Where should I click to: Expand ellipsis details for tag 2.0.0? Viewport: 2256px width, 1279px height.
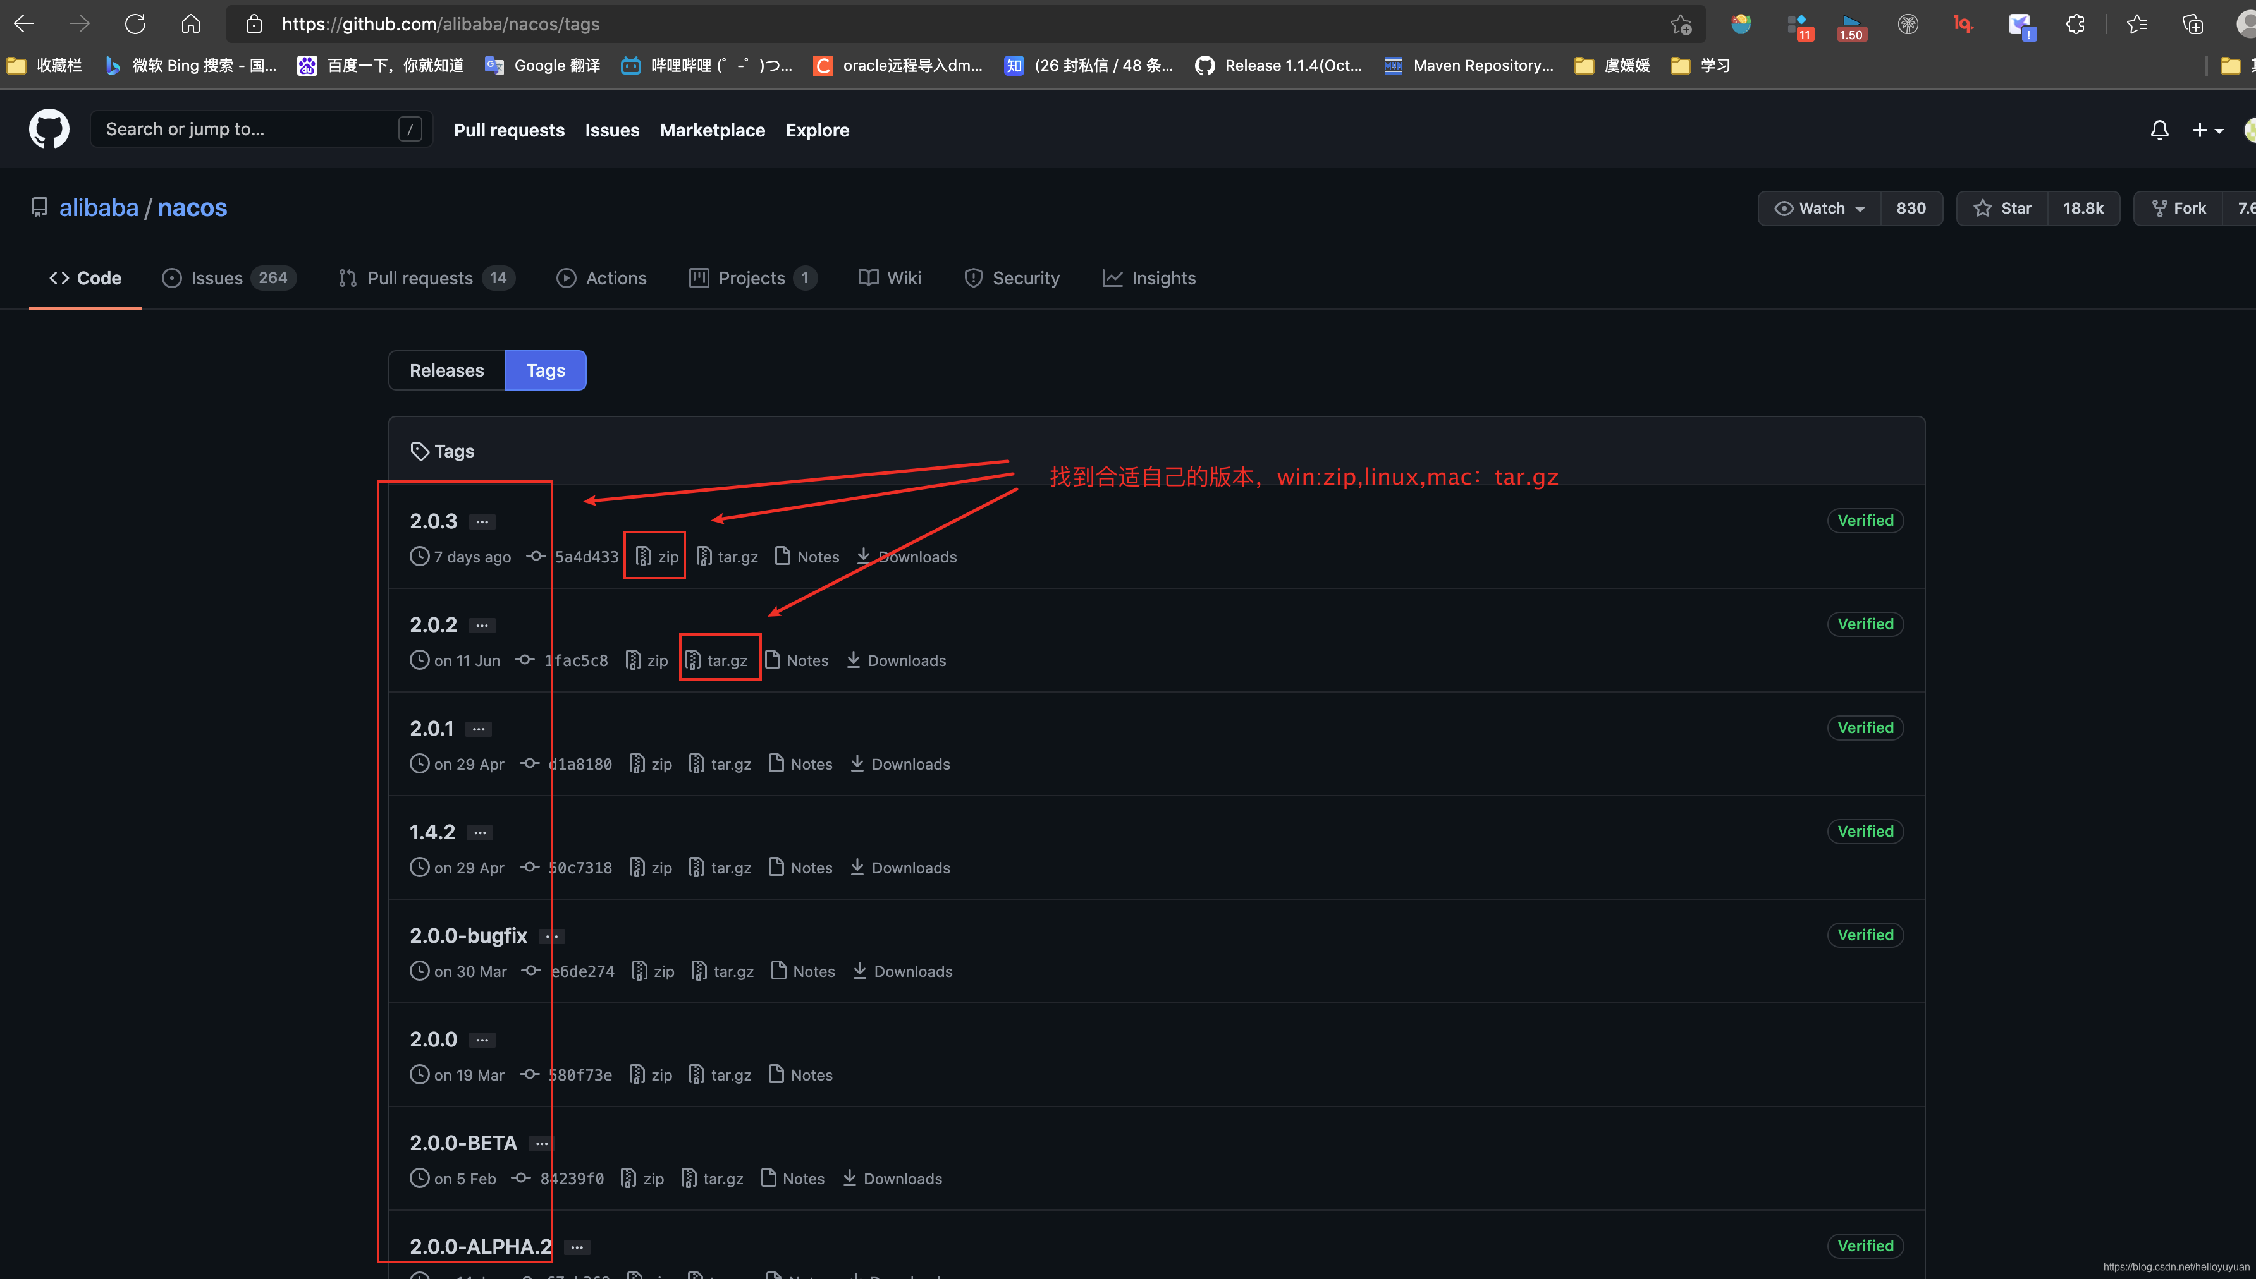pos(482,1040)
